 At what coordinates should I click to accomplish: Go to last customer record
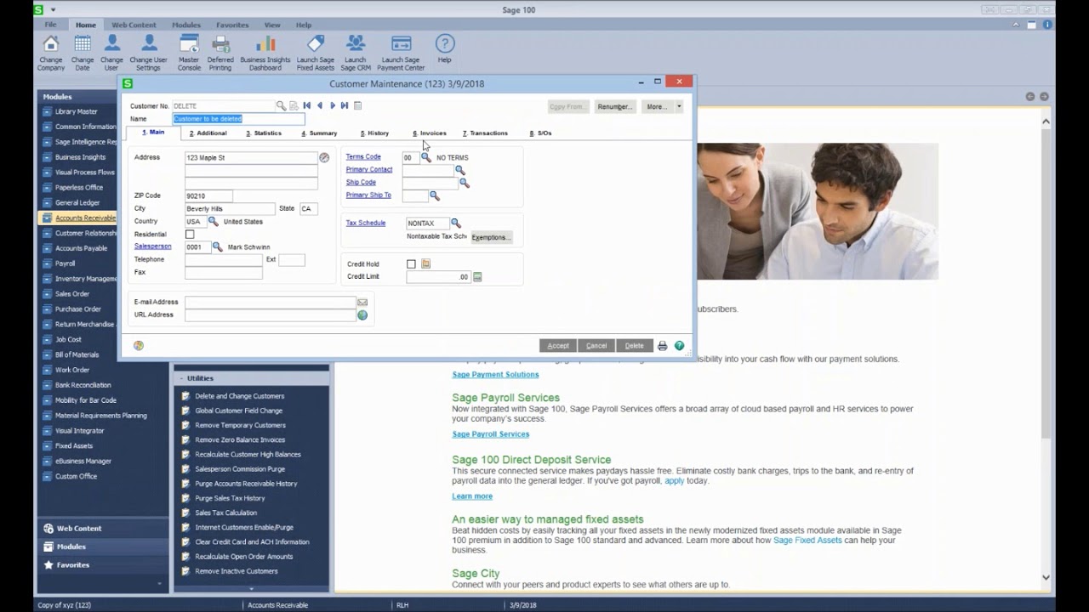tap(345, 105)
